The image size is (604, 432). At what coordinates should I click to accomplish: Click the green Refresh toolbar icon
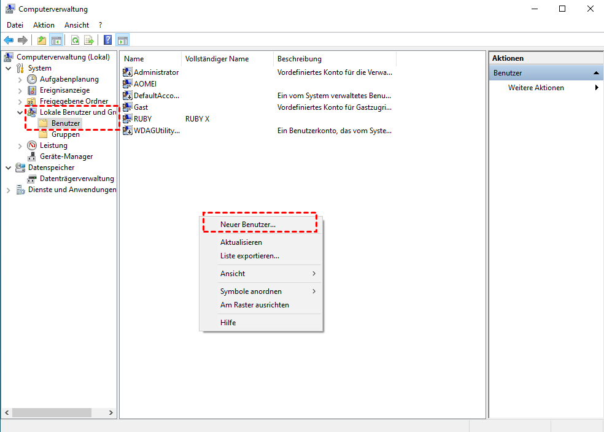coord(75,40)
